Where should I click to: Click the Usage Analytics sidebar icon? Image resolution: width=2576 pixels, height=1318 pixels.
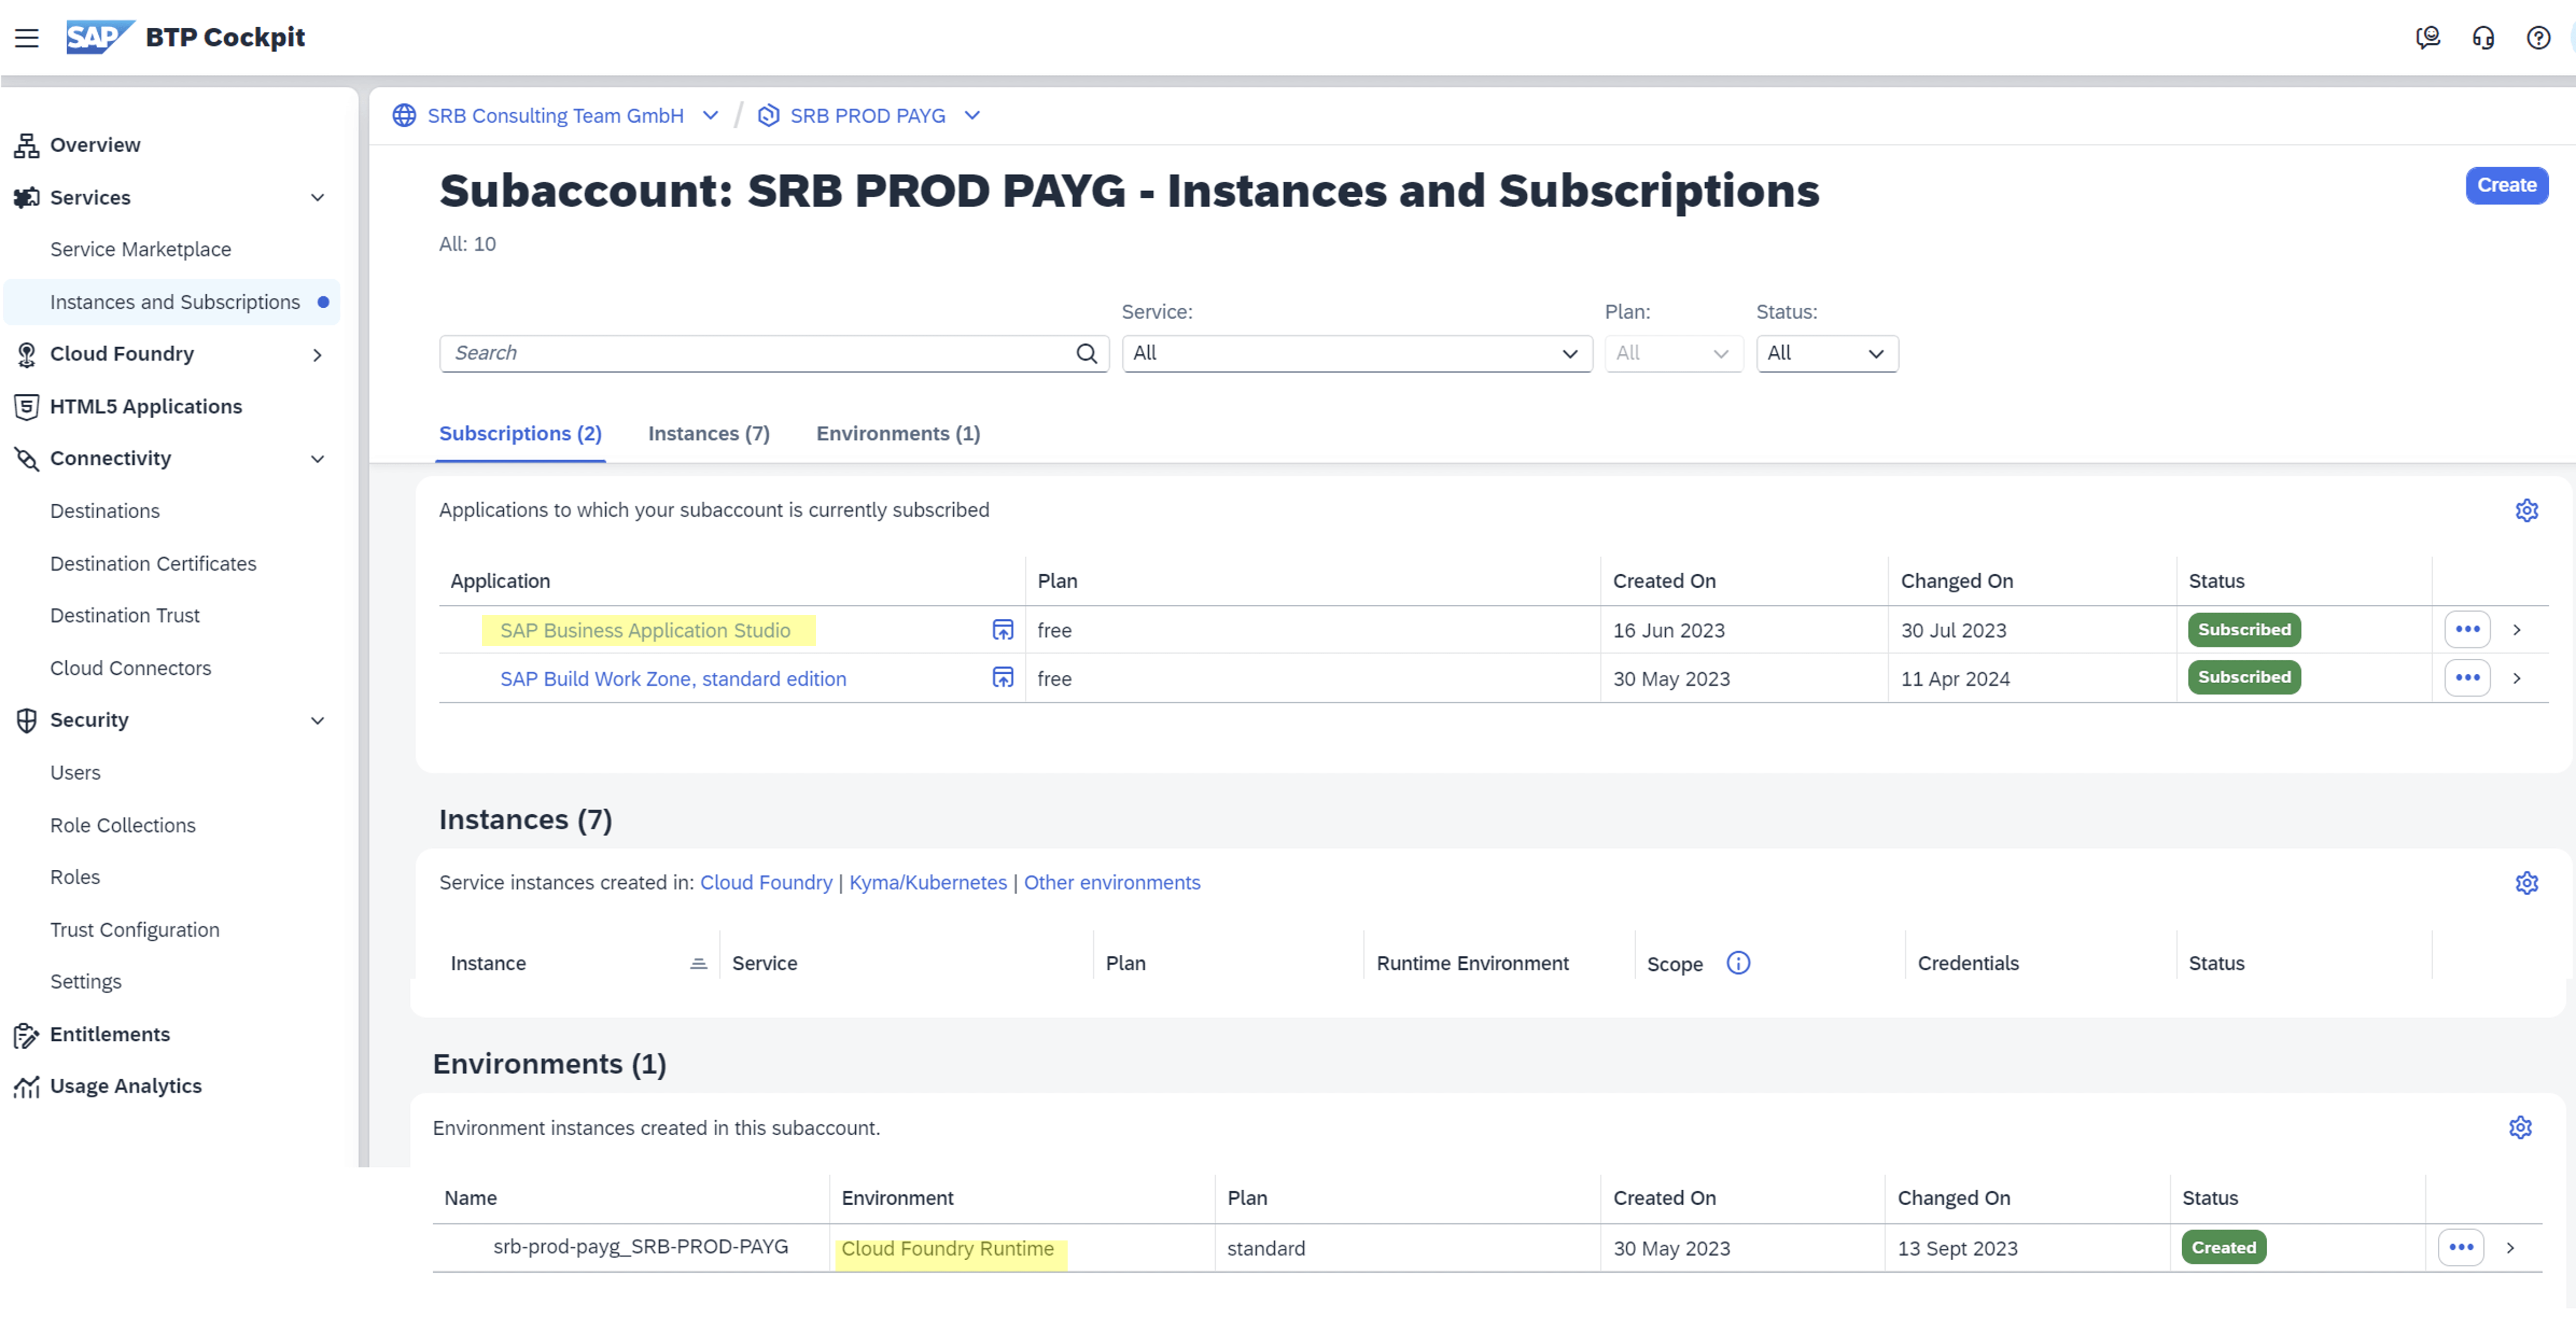click(27, 1087)
